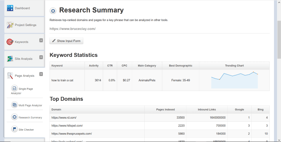281x142 pixels.
Task: Select the CTR value 0.8%
Action: coord(112,80)
